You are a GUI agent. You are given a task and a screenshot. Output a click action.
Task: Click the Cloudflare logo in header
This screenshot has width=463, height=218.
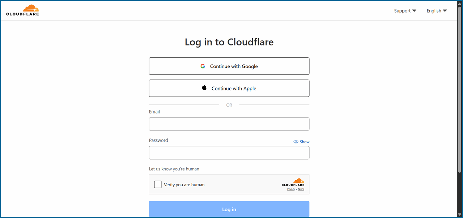pyautogui.click(x=22, y=10)
